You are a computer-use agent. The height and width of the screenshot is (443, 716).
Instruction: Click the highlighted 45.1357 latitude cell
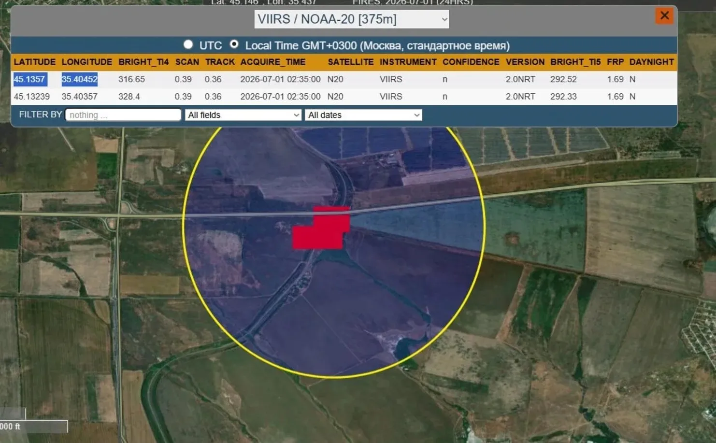30,79
